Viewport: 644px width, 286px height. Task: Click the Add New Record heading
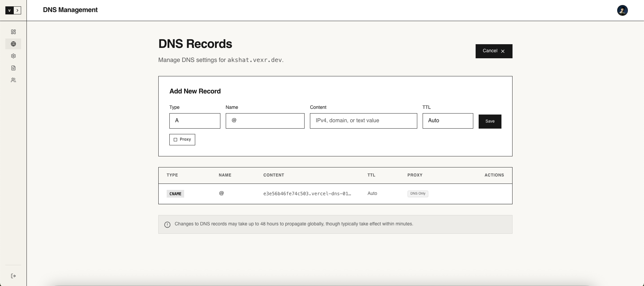pyautogui.click(x=195, y=91)
